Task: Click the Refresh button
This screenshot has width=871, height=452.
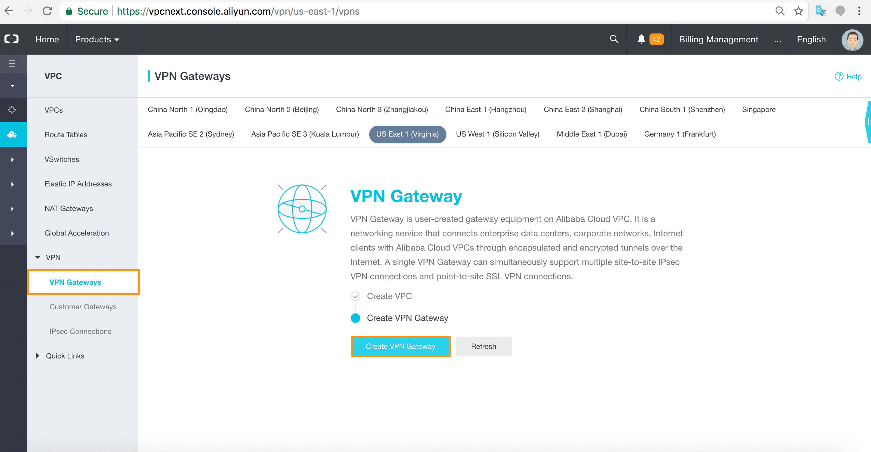Action: pos(483,346)
